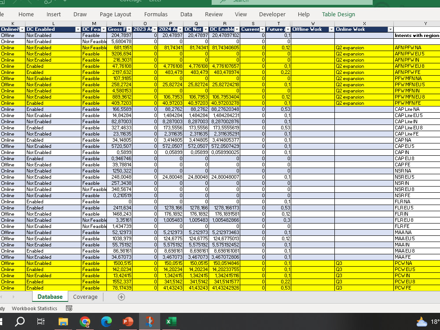The width and height of the screenshot is (440, 330).
Task: Click the Add new sheet plus icon
Action: click(121, 297)
